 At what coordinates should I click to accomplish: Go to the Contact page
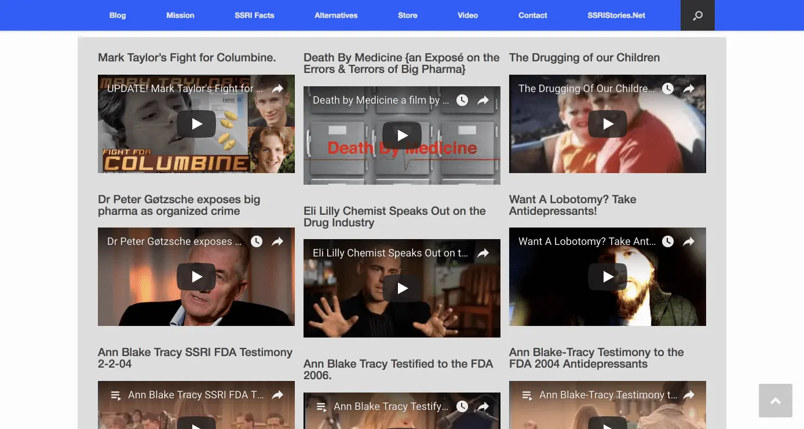pos(533,15)
